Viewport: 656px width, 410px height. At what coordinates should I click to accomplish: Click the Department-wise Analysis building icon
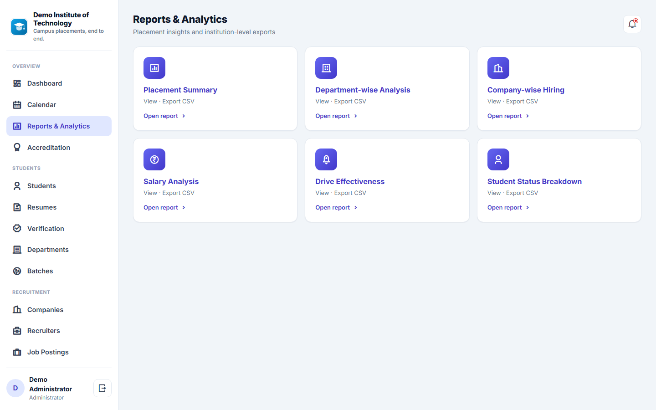coord(326,68)
